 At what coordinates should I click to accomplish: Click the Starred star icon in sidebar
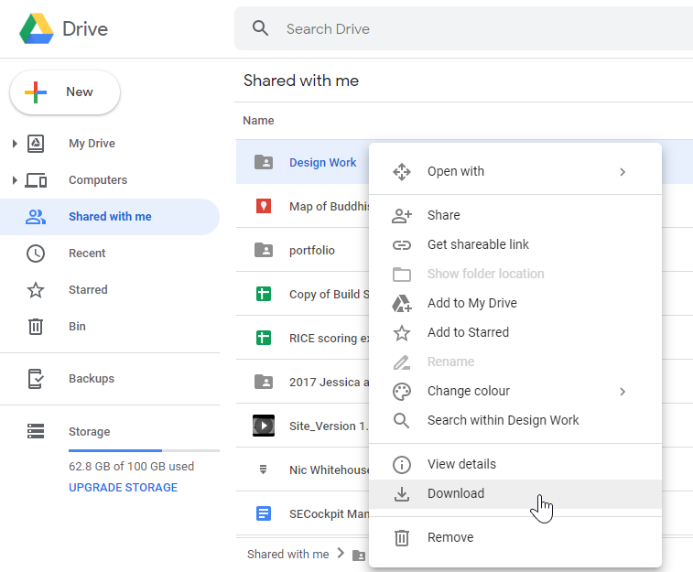[x=36, y=290]
